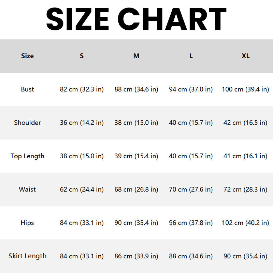Click the Bust row label

[x=27, y=89]
